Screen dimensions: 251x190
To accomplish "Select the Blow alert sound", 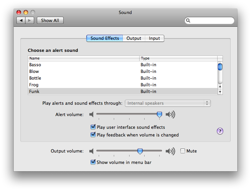I will pyautogui.click(x=123, y=71).
